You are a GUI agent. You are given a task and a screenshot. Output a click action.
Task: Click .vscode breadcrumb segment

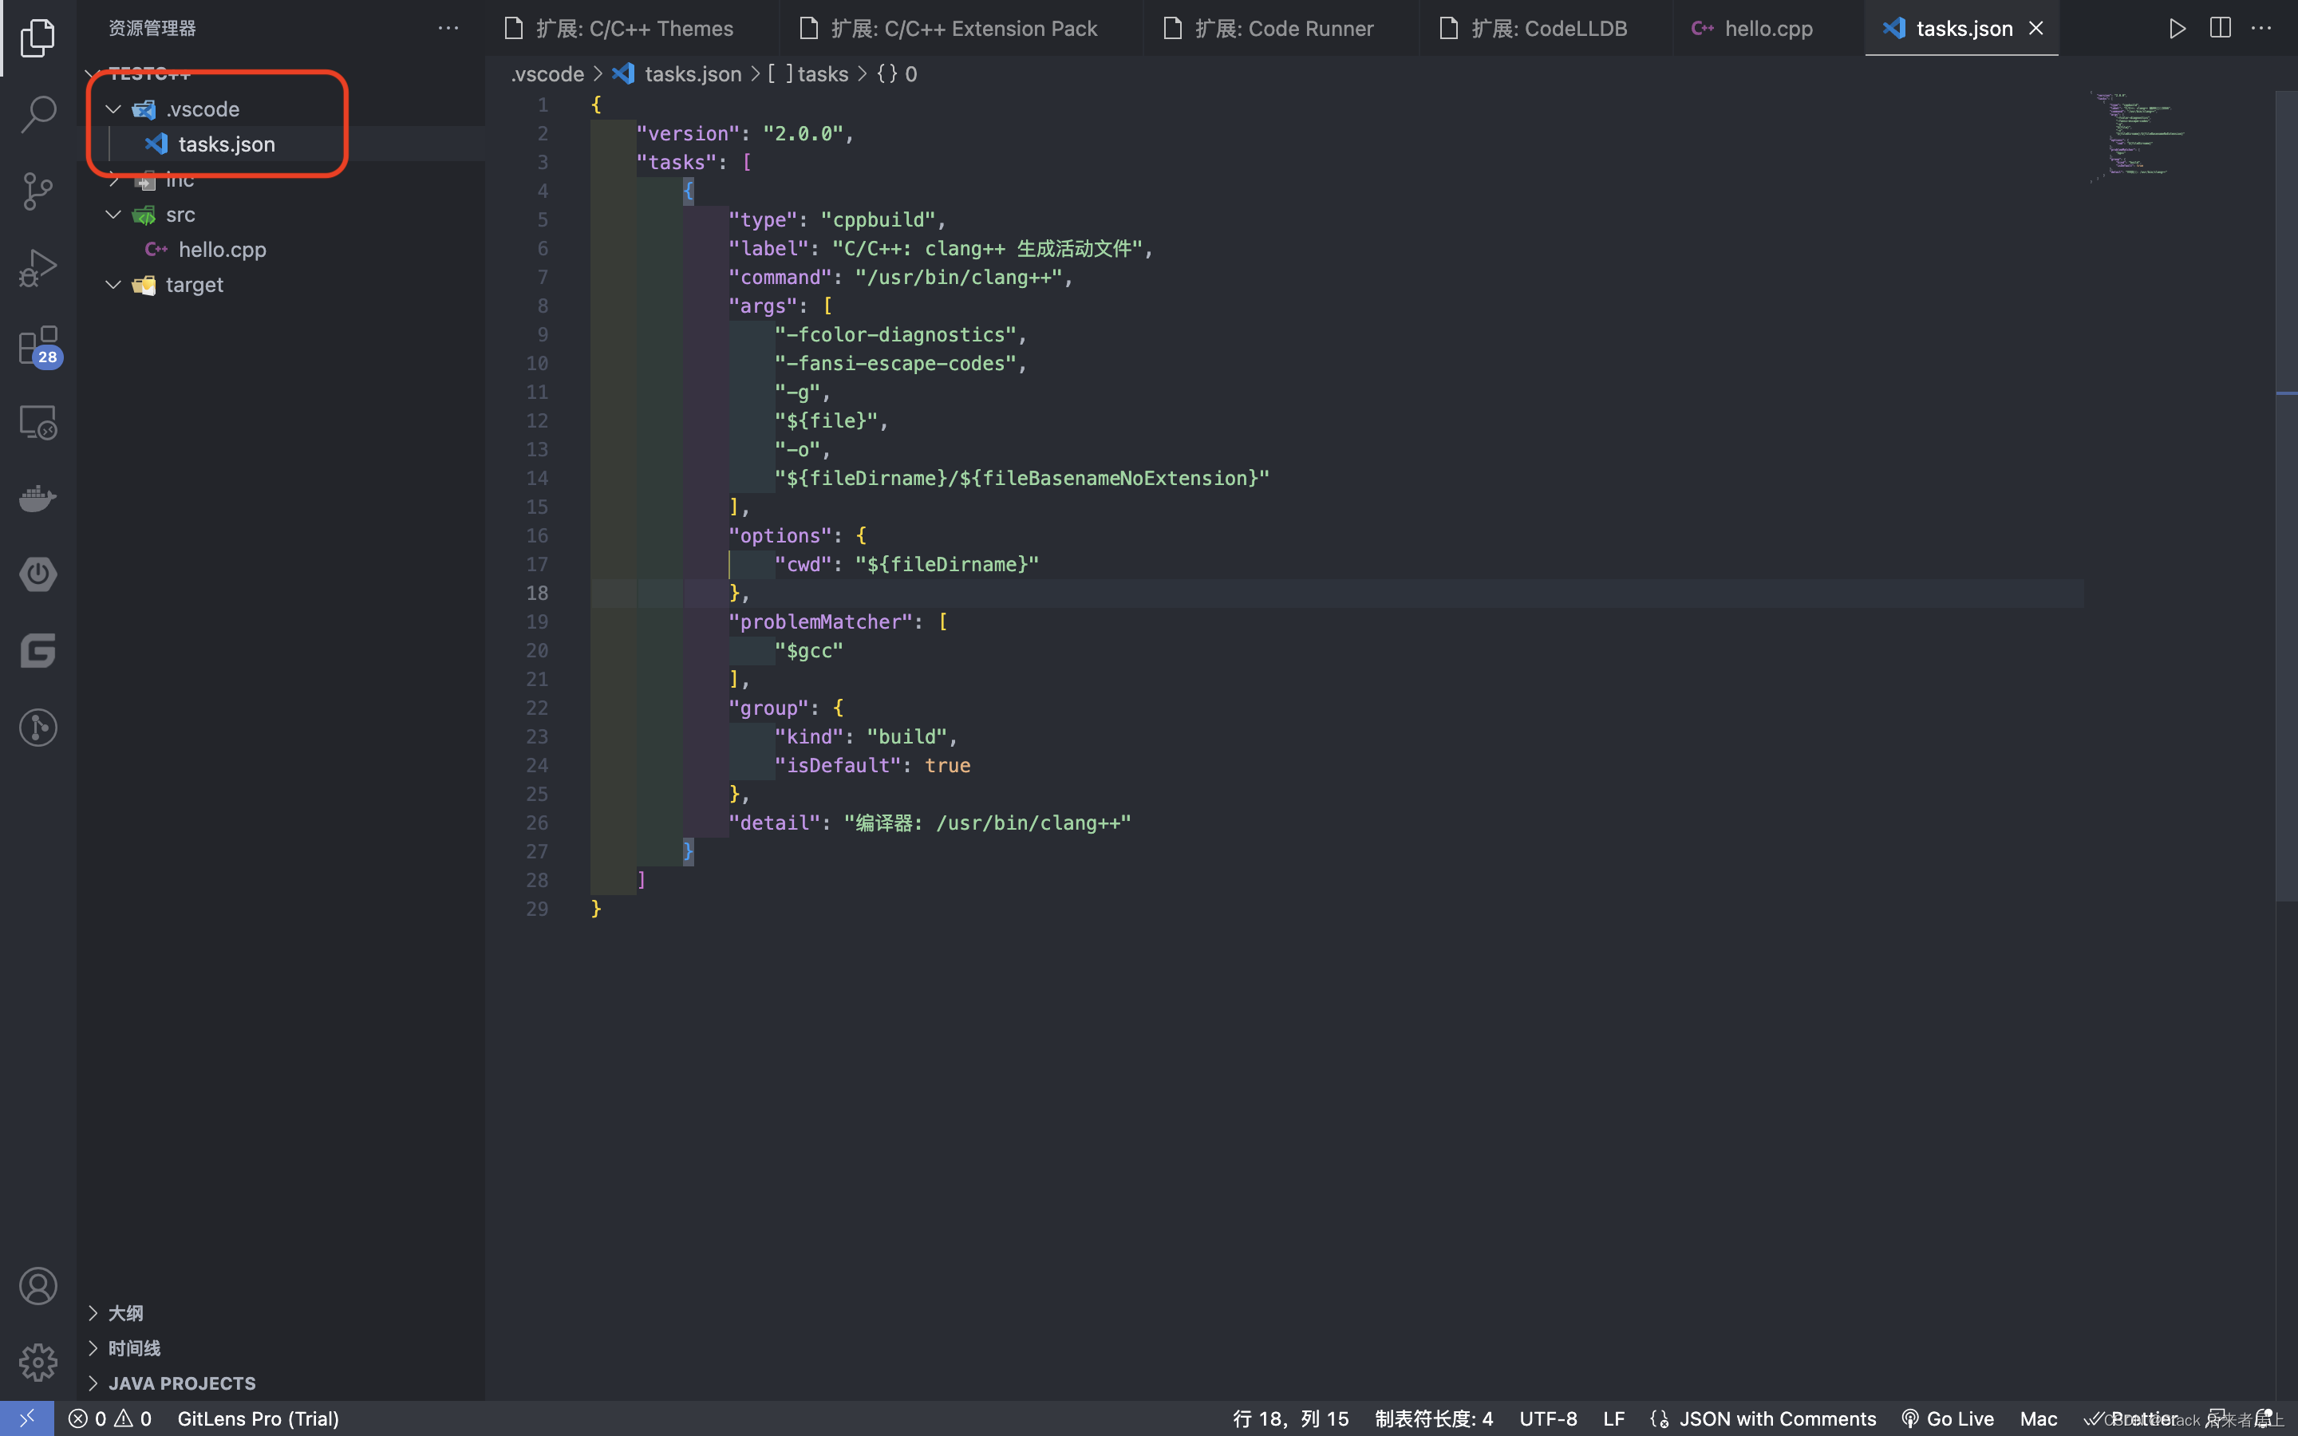[548, 74]
